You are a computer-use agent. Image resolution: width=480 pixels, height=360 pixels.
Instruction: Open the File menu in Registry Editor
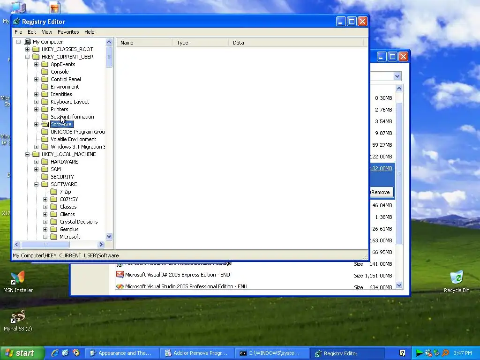point(18,32)
